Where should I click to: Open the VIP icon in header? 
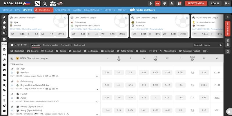[157, 3]
